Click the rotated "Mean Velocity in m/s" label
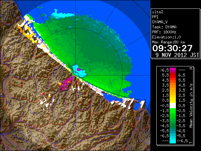 click(x=191, y=105)
